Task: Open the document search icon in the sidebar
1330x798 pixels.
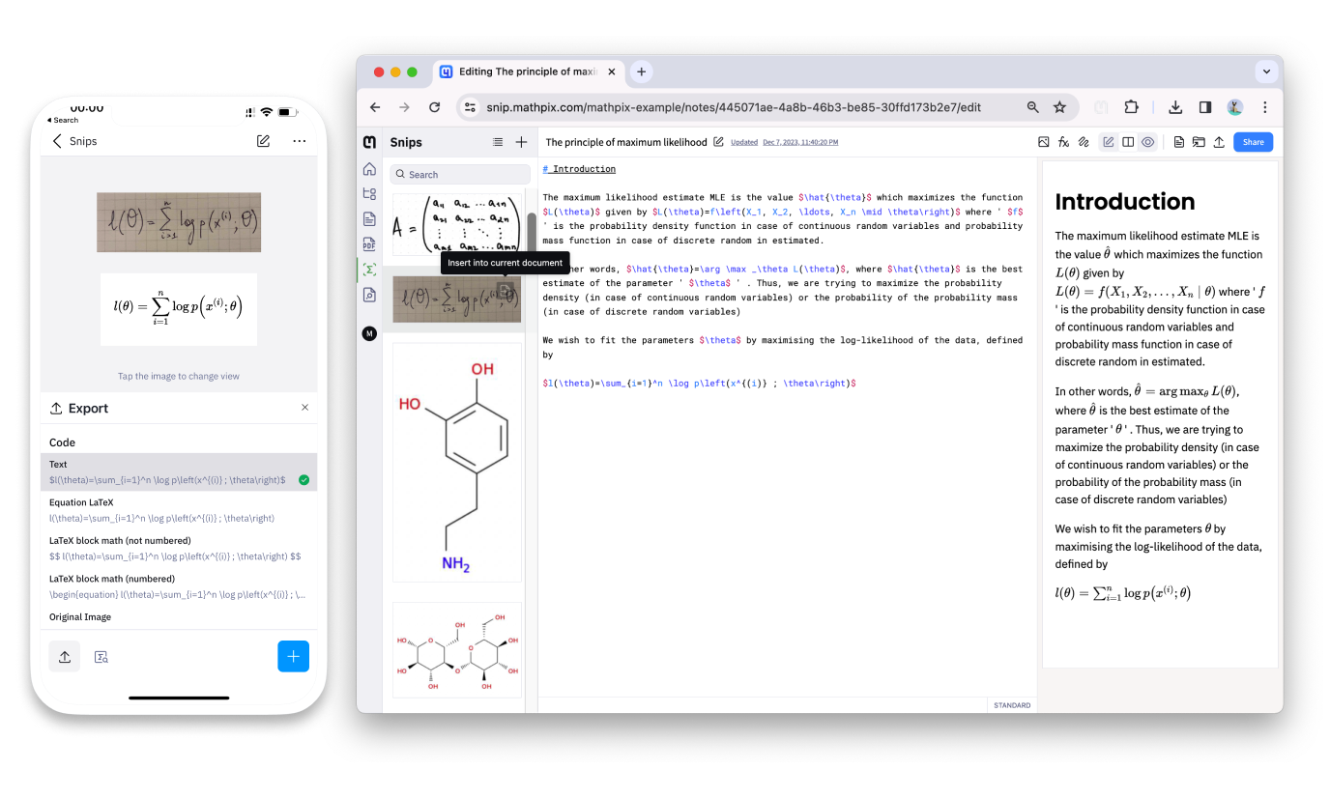Action: coord(369,294)
